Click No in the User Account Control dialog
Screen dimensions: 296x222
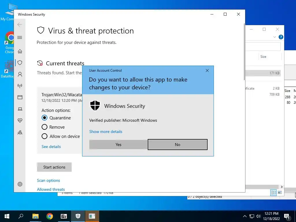177,145
